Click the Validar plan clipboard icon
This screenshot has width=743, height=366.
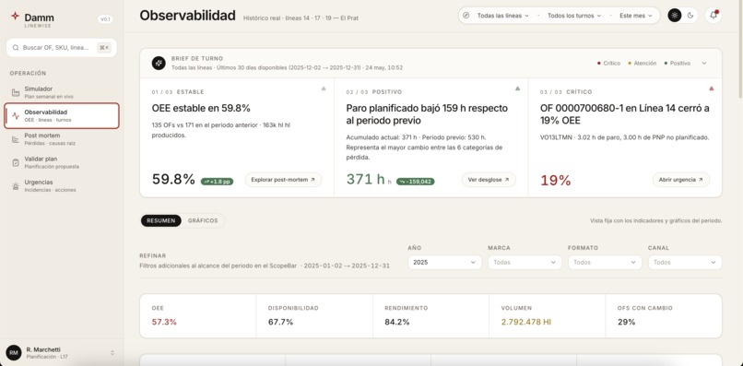coord(16,162)
